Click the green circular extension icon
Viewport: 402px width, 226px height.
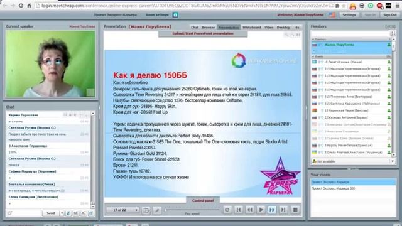(x=371, y=6)
